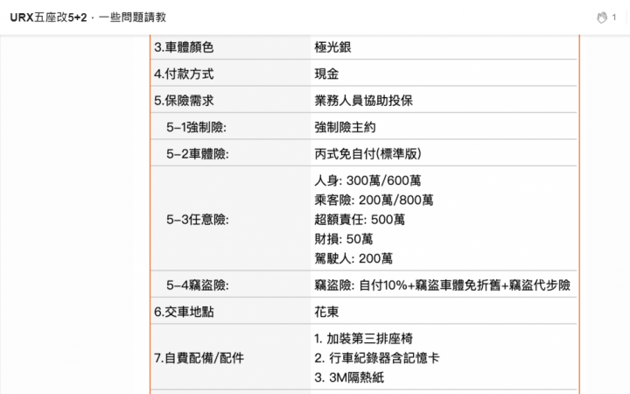This screenshot has height=394, width=630.
Task: Select the 5-4竊盜險 label
Action: click(197, 285)
